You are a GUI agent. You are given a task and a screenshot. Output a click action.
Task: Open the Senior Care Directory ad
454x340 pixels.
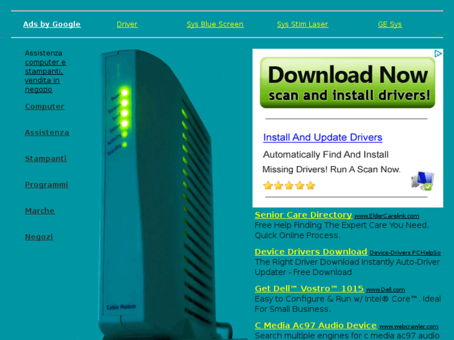(x=303, y=215)
